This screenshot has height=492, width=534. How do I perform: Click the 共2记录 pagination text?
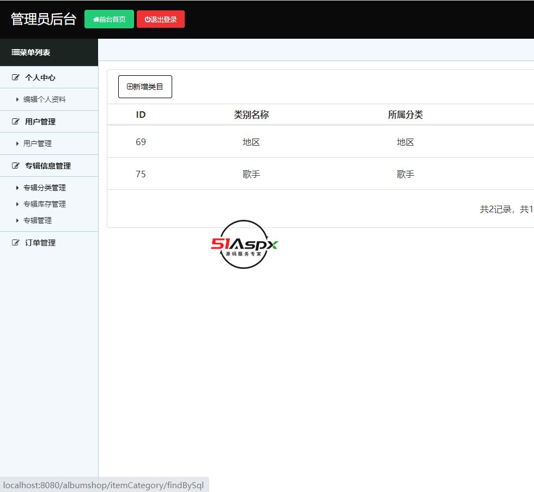495,209
